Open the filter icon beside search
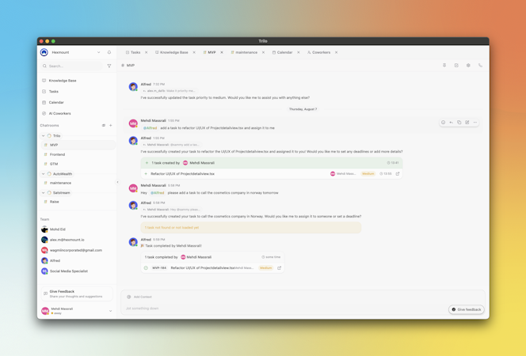Image resolution: width=526 pixels, height=356 pixels. click(109, 66)
